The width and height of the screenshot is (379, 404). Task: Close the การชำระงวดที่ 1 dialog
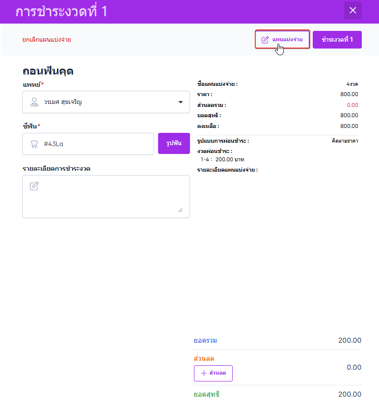pos(352,10)
